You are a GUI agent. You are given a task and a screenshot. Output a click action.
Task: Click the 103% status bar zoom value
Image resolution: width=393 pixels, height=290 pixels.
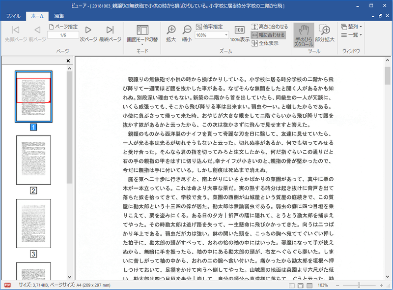coord(323,285)
